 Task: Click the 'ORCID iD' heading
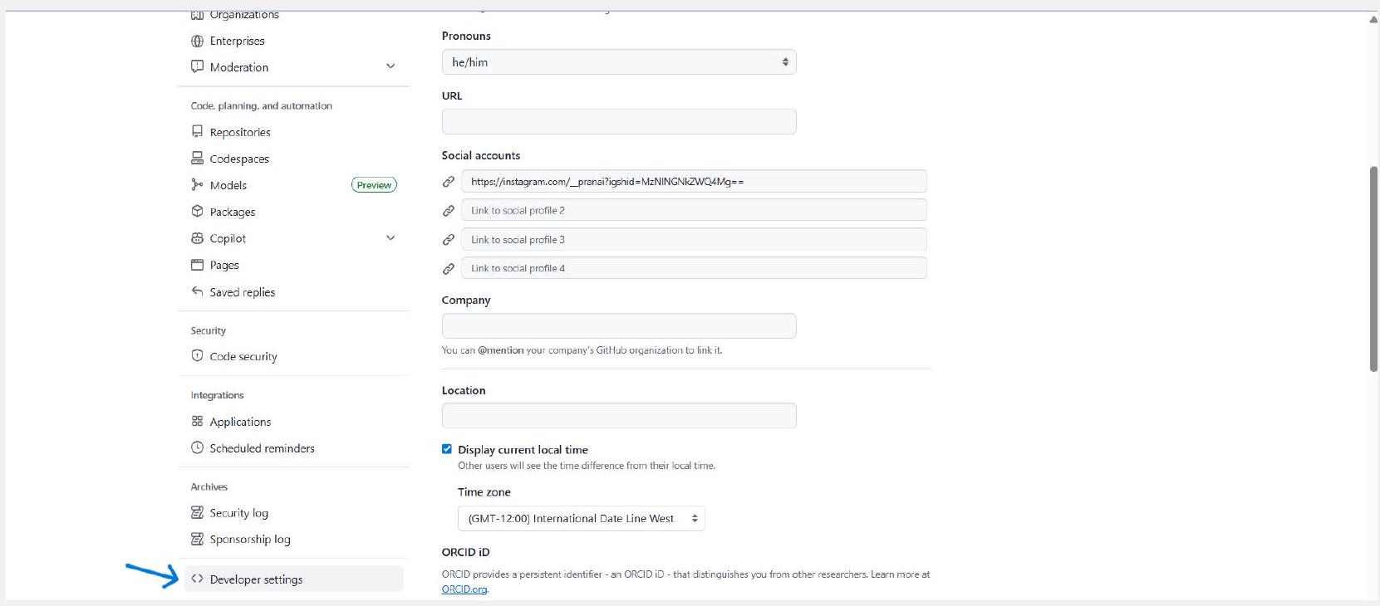click(466, 552)
